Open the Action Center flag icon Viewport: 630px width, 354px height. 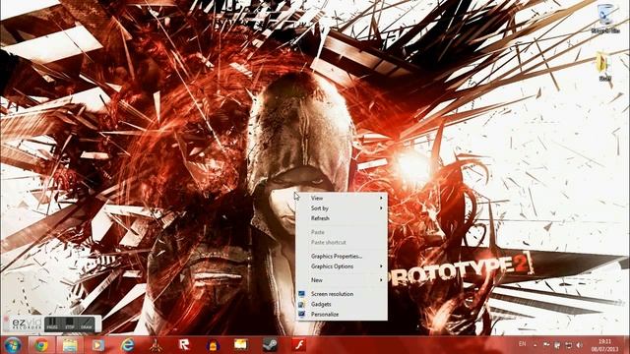[x=546, y=345]
